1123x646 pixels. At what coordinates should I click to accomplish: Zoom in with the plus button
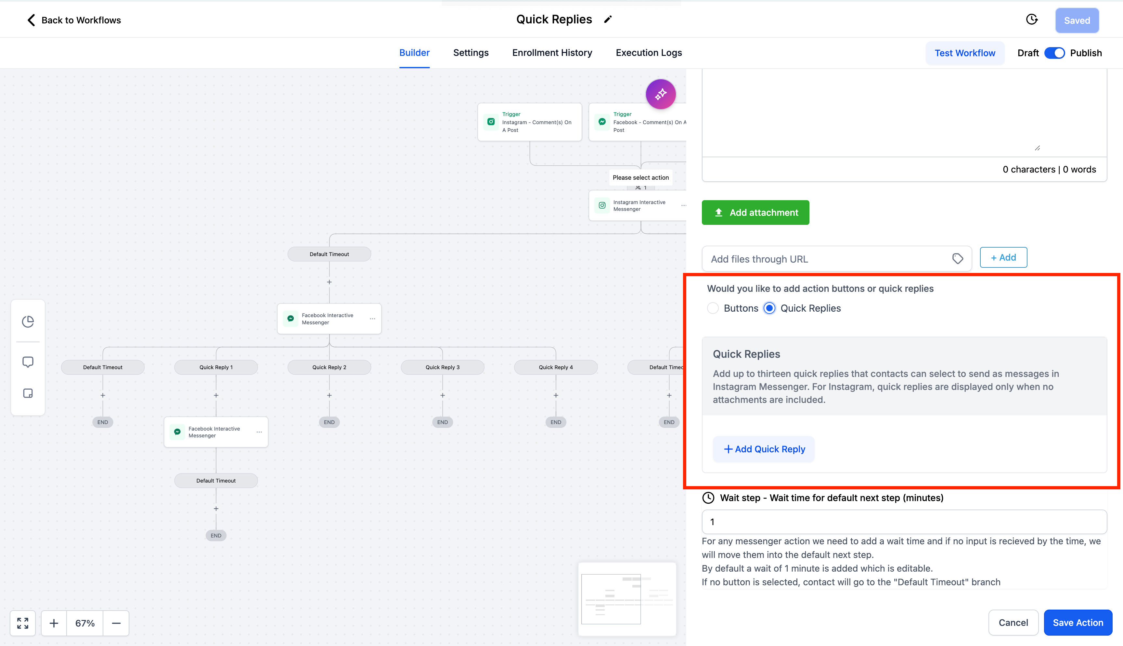(54, 623)
